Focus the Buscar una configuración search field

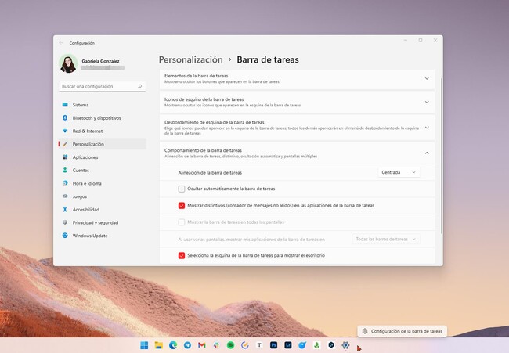[103, 86]
